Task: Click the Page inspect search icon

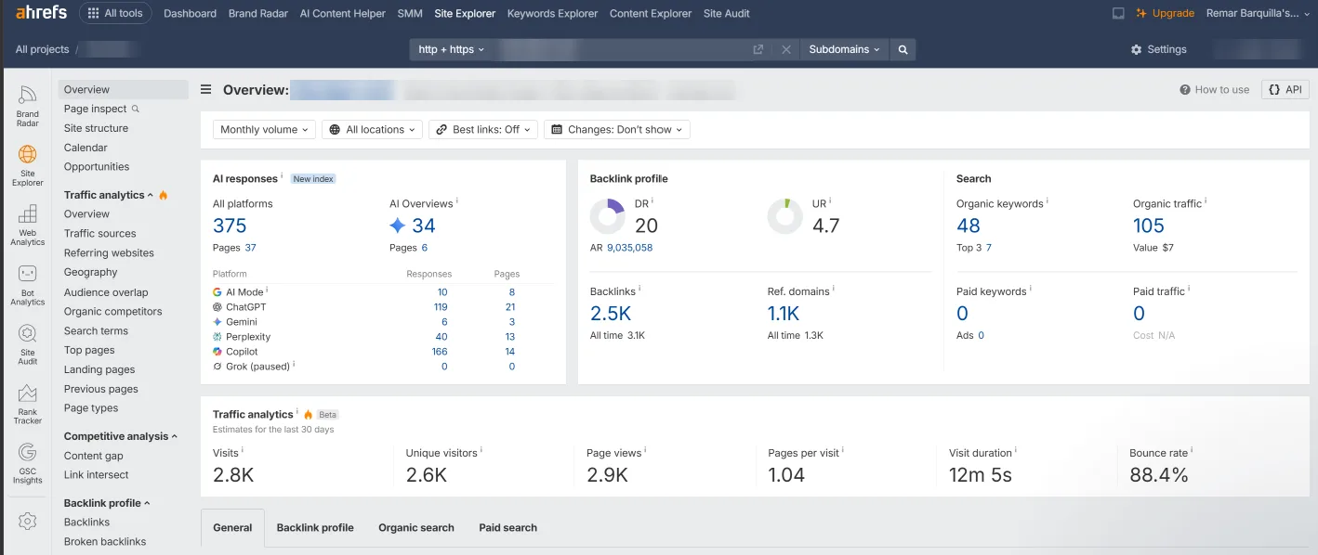Action: (136, 109)
